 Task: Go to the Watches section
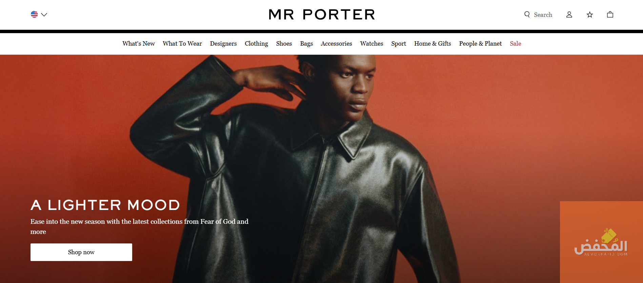click(371, 44)
